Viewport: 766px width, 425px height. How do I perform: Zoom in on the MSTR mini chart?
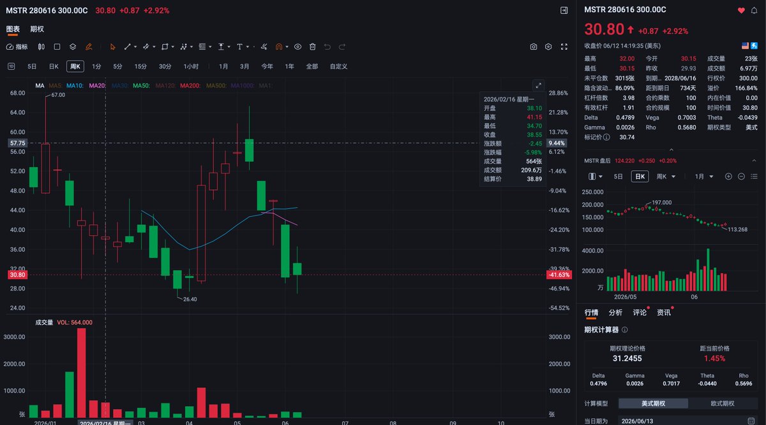(728, 176)
